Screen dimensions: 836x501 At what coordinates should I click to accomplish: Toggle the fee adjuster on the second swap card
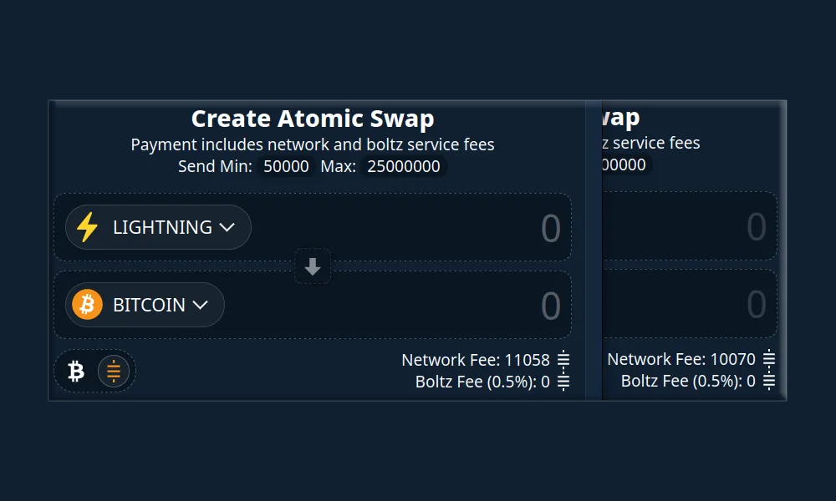[769, 381]
